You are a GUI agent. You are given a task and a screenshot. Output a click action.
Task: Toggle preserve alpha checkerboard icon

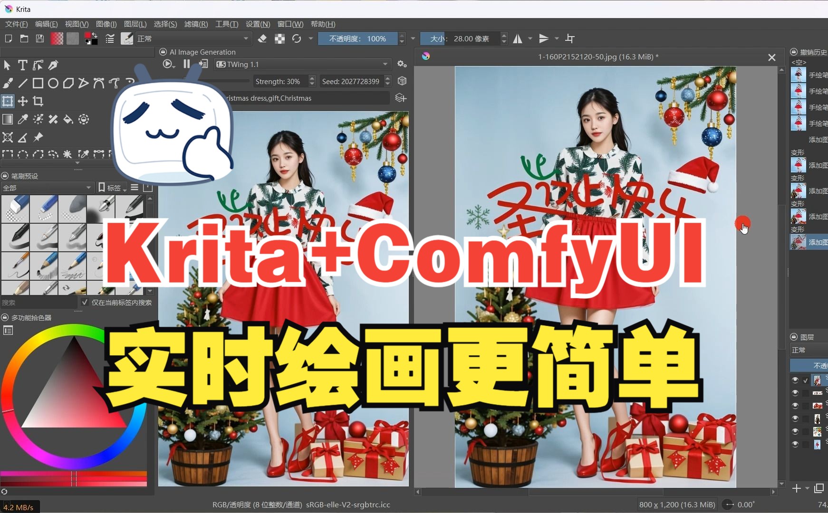(279, 38)
